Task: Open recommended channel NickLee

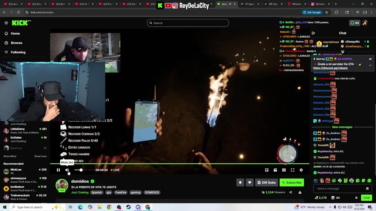Action: [x=25, y=171]
